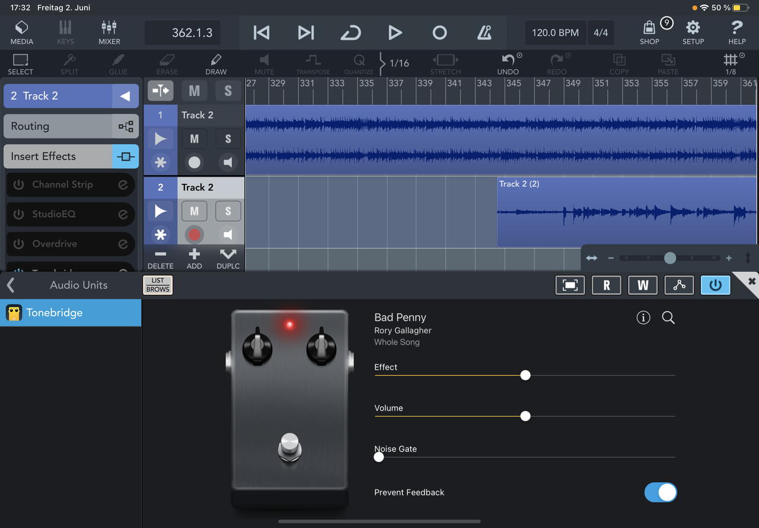Activate the Stretch tool
759x528 pixels.
(445, 64)
